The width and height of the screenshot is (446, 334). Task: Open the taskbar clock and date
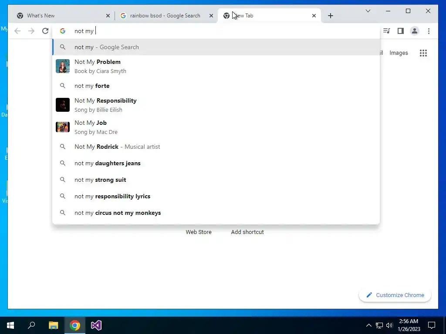point(409,325)
